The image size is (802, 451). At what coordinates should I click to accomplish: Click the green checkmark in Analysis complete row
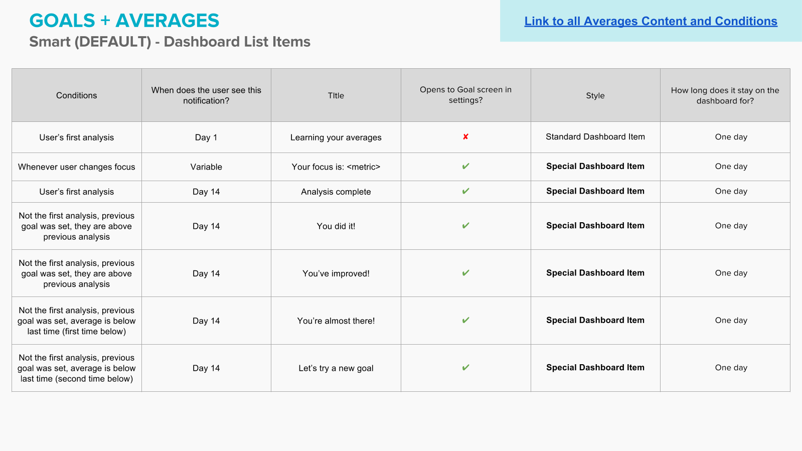tap(465, 191)
